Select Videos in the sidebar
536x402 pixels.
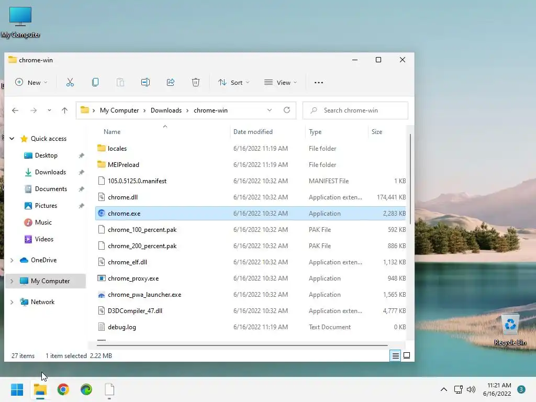click(44, 239)
